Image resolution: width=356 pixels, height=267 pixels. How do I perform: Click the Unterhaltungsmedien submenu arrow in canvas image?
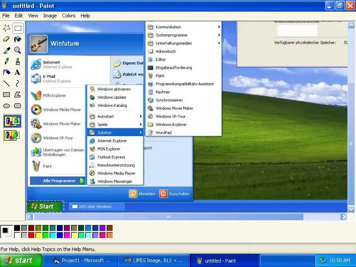(219, 43)
